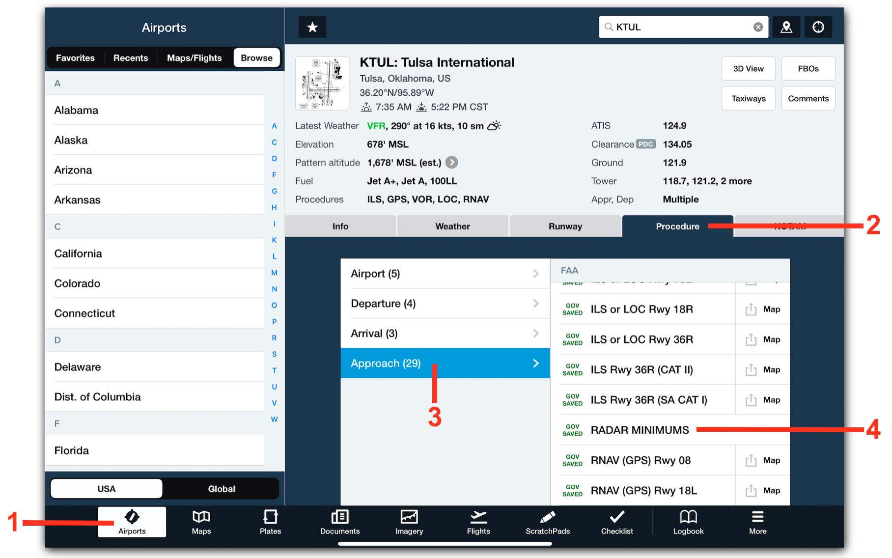Open the Plates tab icon
This screenshot has width=892, height=558.
coord(270,522)
